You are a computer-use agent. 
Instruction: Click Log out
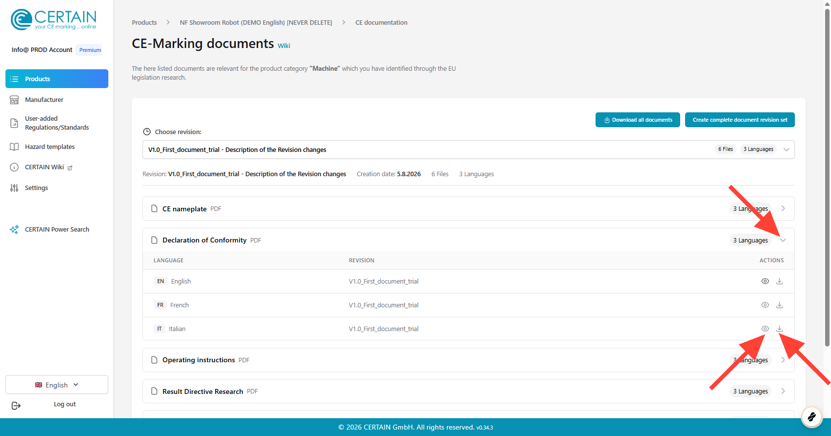click(65, 404)
